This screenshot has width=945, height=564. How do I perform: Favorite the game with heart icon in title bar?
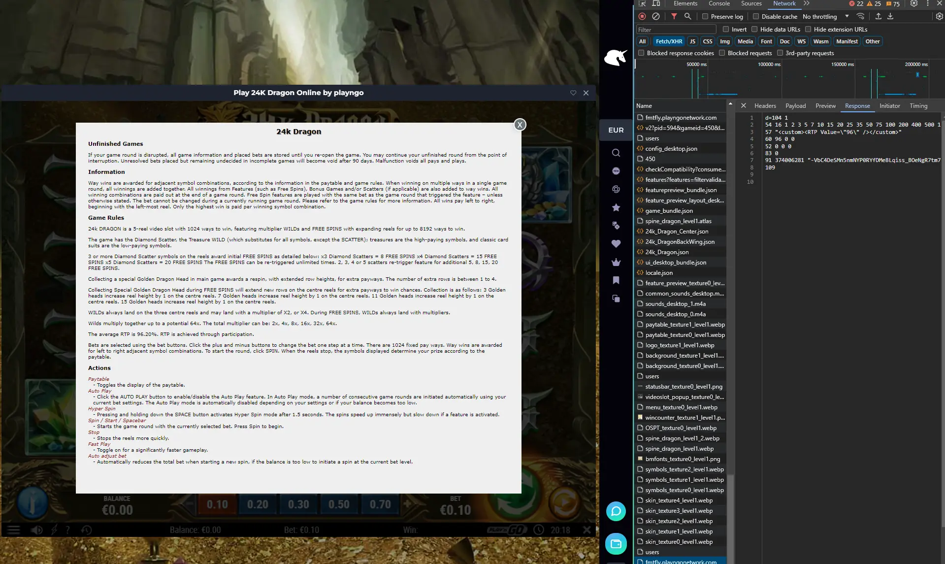click(x=573, y=93)
